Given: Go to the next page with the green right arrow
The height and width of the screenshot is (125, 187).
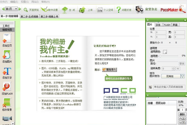Looking at the screenshot, I should [x=20, y=9].
